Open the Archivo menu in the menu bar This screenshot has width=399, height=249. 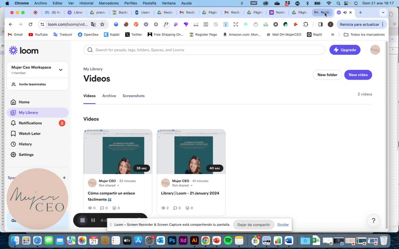point(41,3)
